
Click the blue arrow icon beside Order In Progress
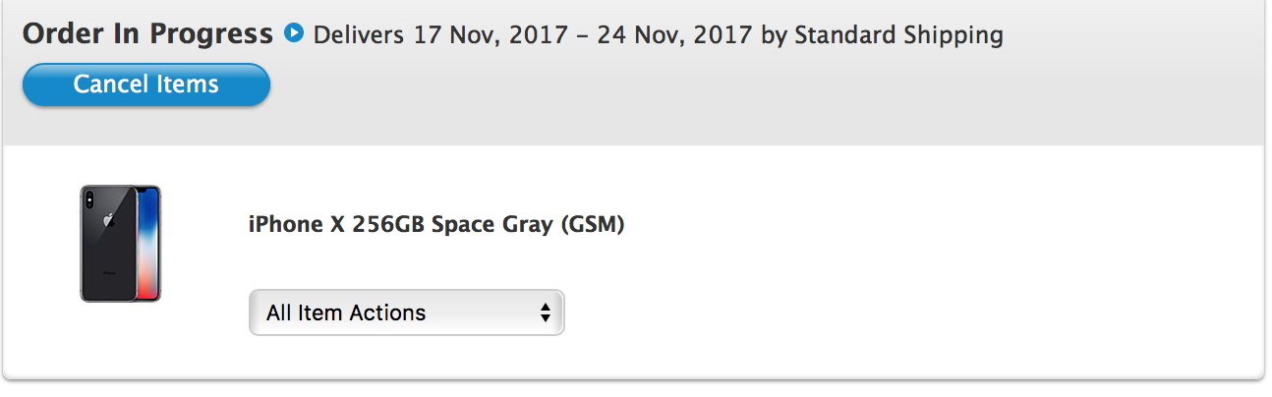pos(293,33)
